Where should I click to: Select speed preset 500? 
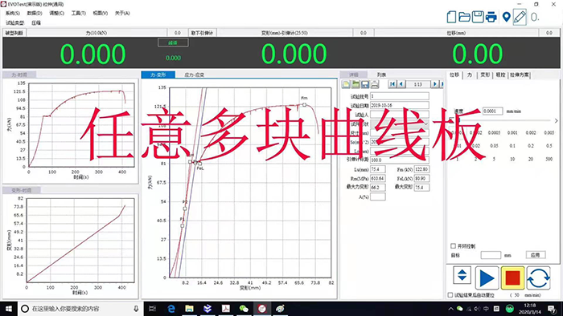(x=549, y=159)
